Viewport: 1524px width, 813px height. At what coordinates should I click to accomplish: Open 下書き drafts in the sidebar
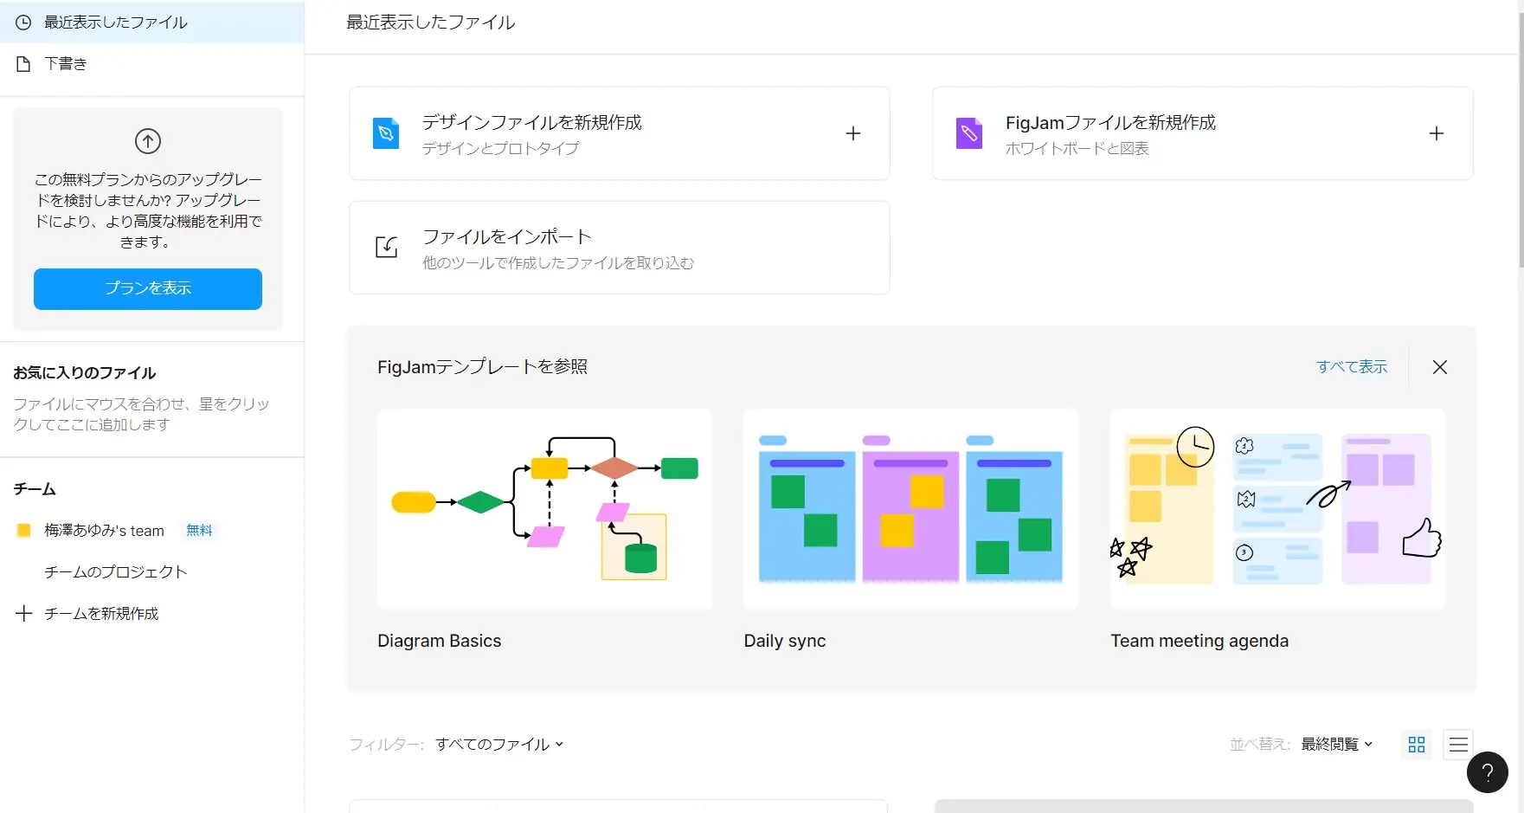(151, 64)
